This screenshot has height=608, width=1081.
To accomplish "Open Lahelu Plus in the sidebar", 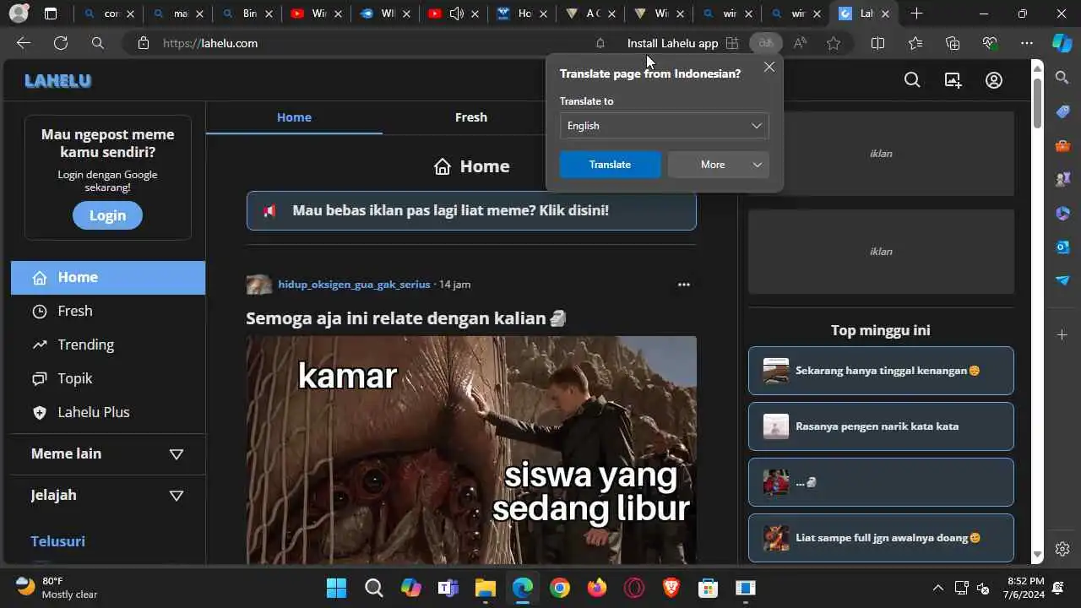I will (x=108, y=412).
